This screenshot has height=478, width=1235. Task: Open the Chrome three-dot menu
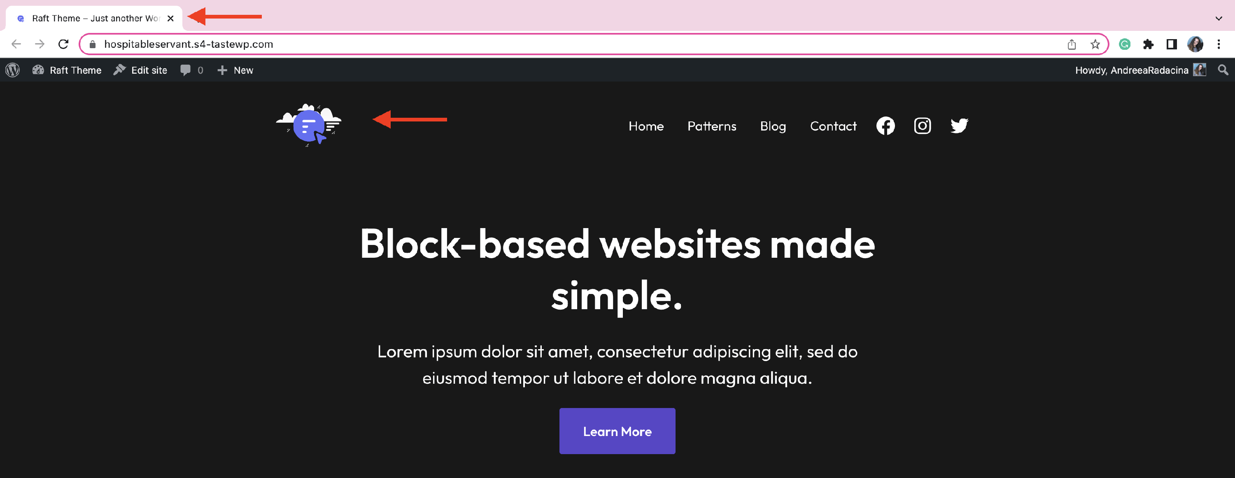coord(1218,44)
